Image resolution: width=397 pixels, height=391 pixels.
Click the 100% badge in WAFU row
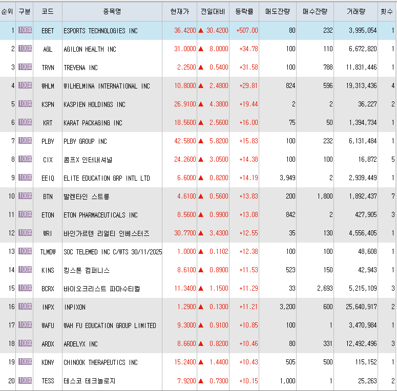[x=25, y=325]
